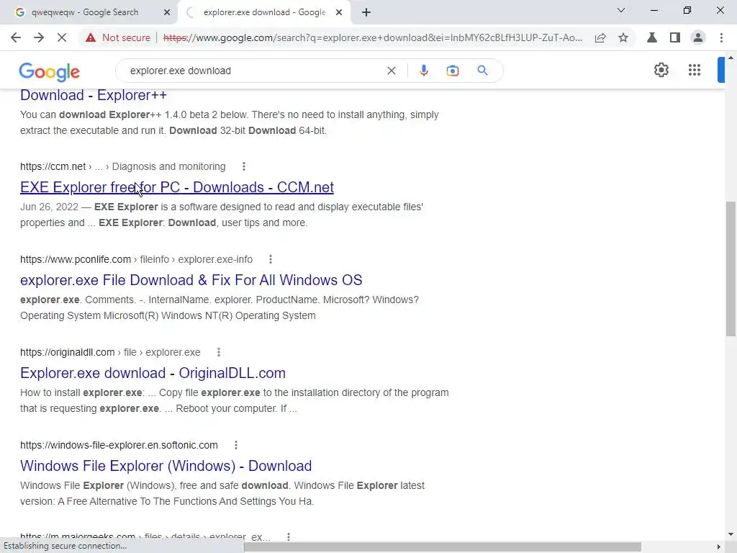Open a new browser tab
737x553 pixels.
pos(366,12)
